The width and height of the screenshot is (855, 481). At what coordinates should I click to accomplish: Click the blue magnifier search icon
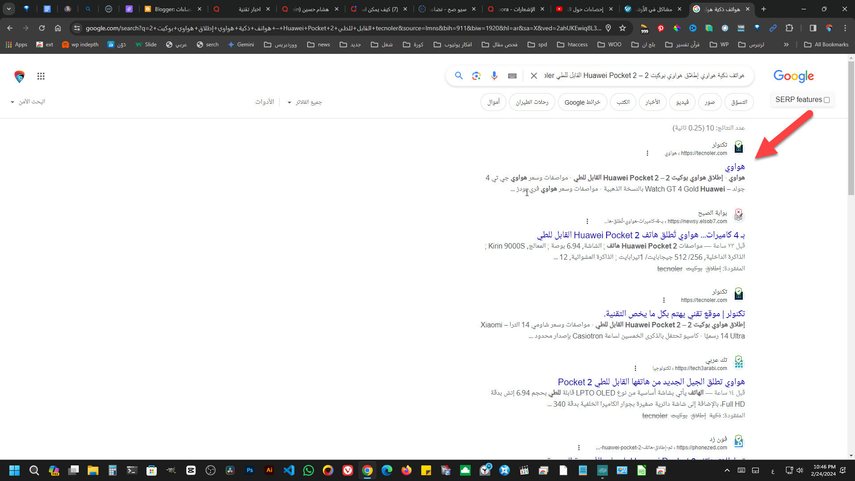pos(459,76)
